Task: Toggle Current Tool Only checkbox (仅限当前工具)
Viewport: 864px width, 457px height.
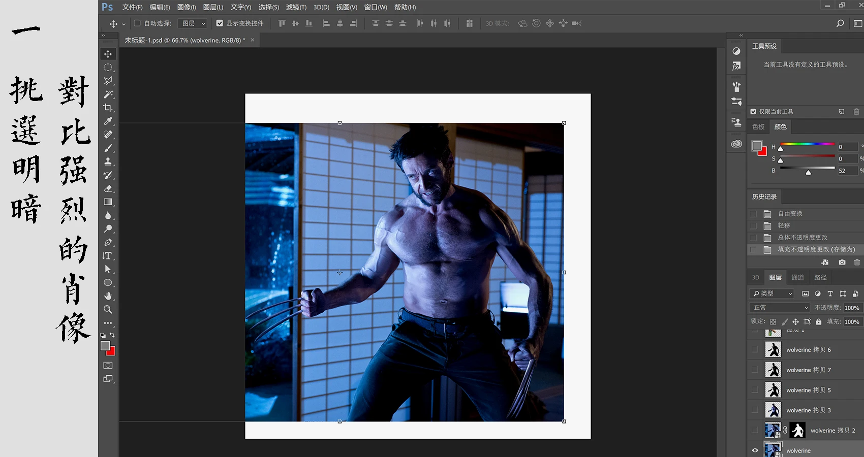Action: 753,112
